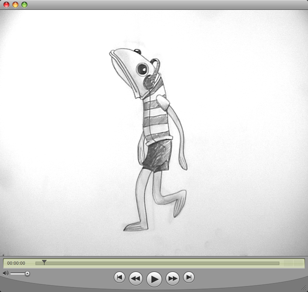Click the rewind button
The image size is (308, 292).
pos(136,278)
